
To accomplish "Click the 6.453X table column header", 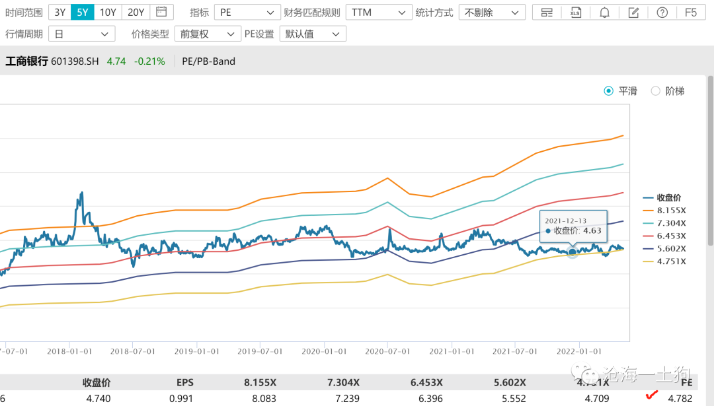I will tap(426, 383).
